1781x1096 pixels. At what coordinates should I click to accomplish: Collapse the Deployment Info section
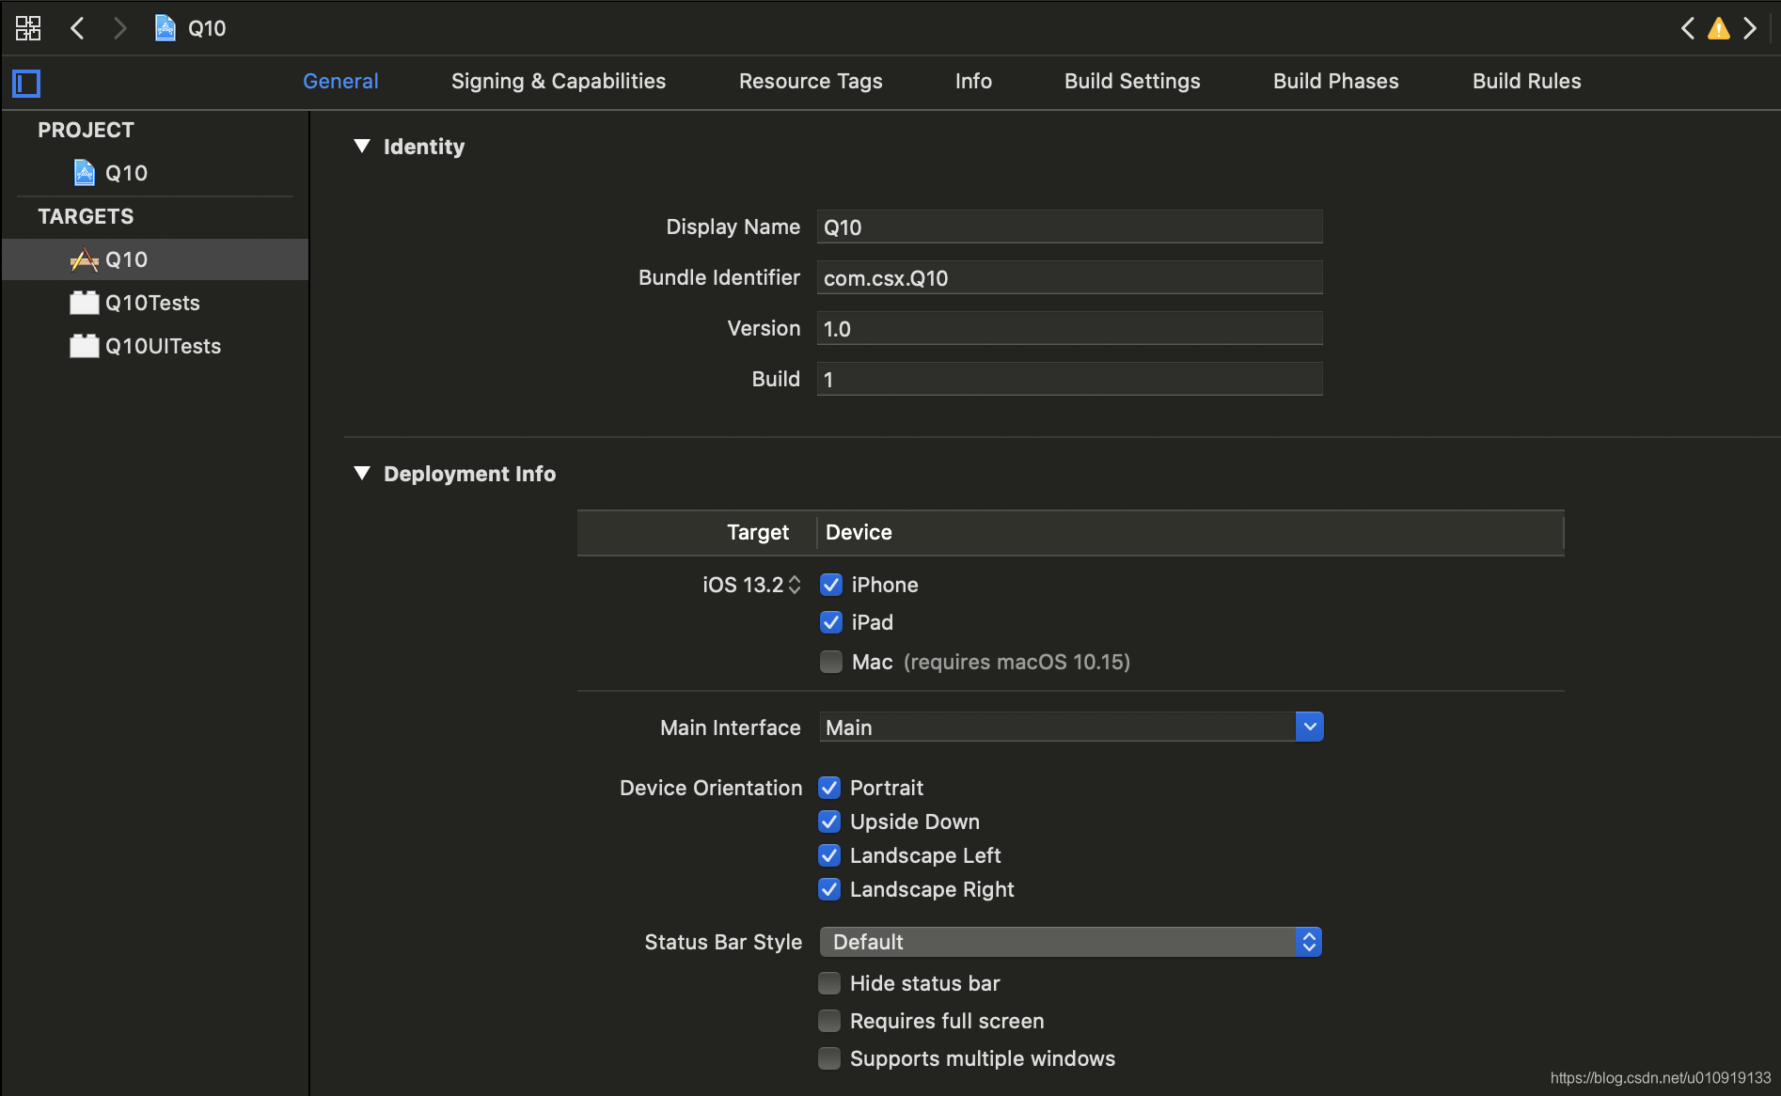[x=362, y=473]
